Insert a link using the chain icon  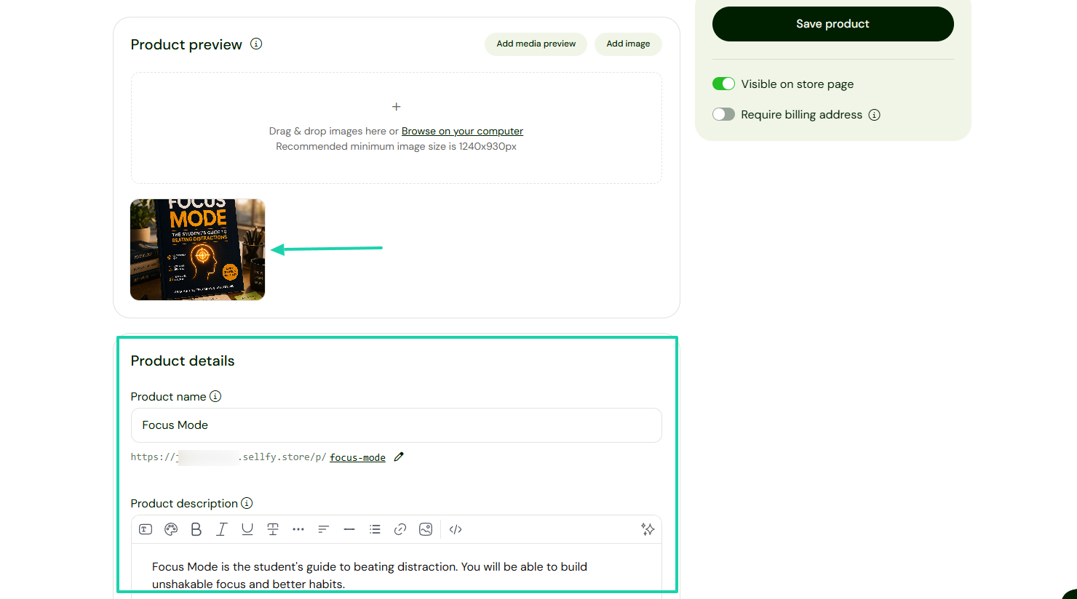[400, 529]
